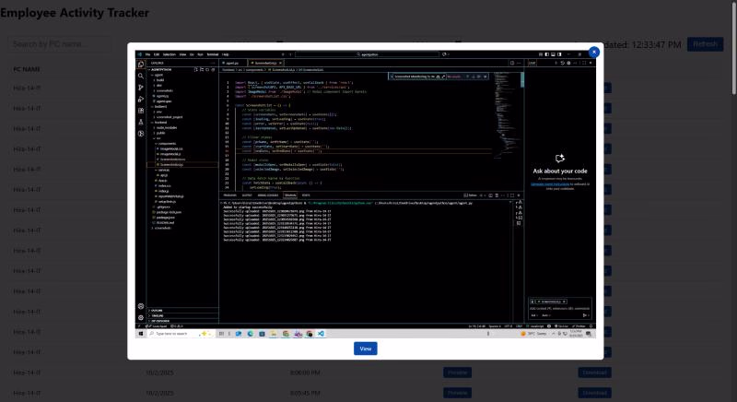
Task: Click the notification icon in taskbar corner
Action: click(x=589, y=334)
